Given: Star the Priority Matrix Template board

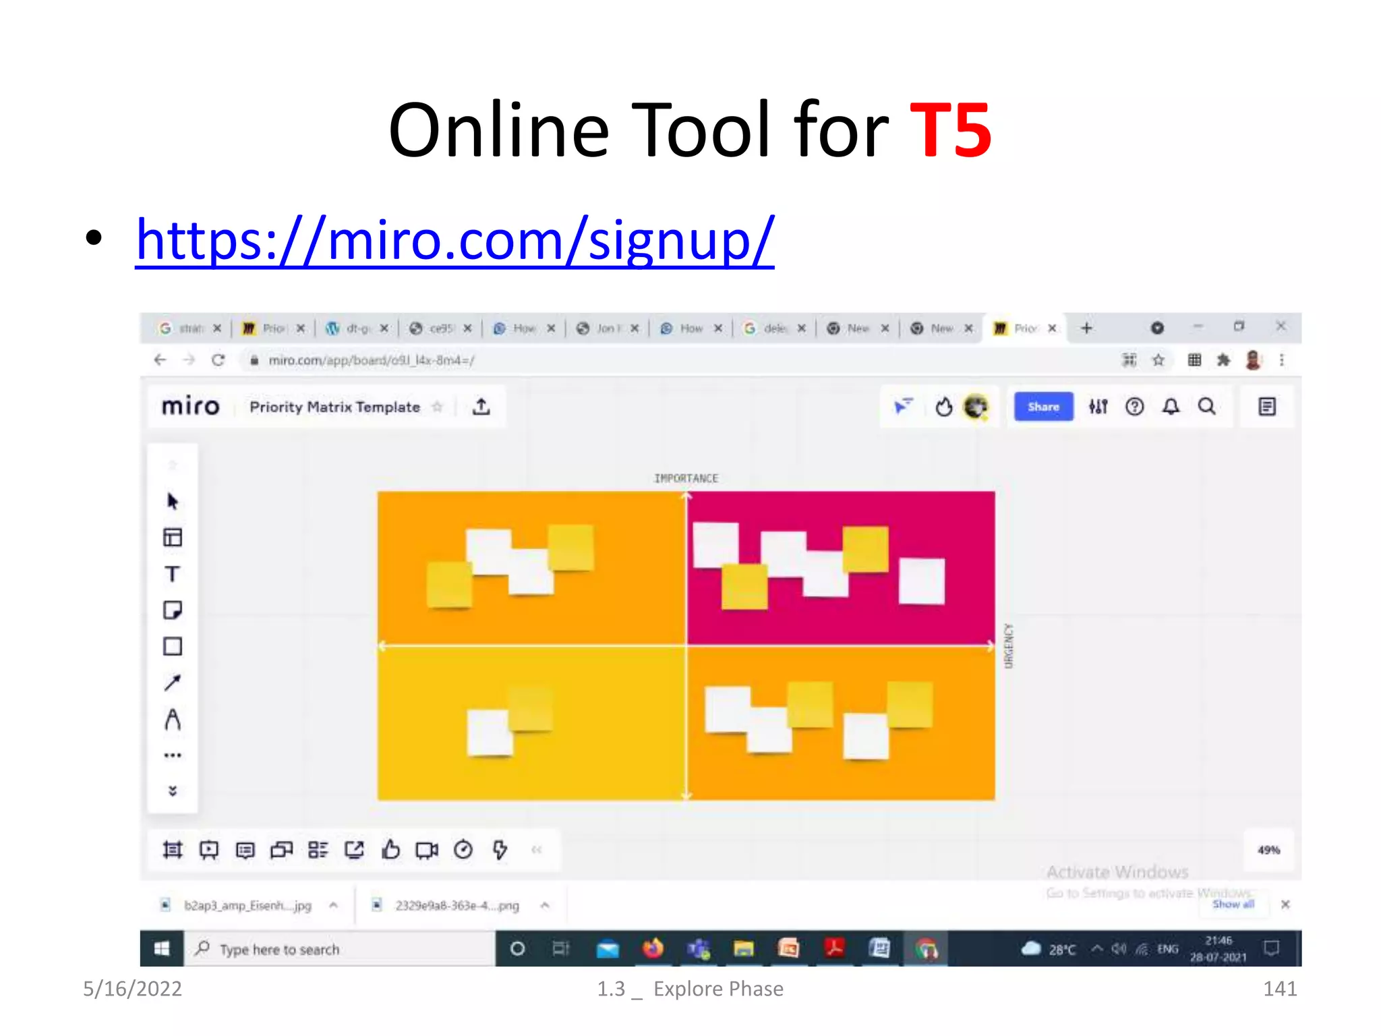Looking at the screenshot, I should click(437, 407).
